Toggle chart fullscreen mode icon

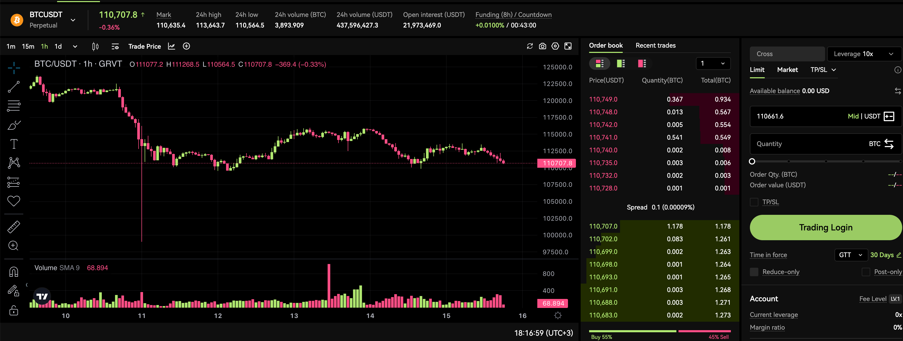pyautogui.click(x=568, y=46)
